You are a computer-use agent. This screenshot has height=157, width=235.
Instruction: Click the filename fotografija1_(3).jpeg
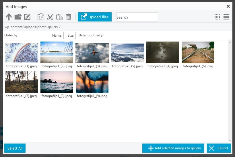click(92, 66)
